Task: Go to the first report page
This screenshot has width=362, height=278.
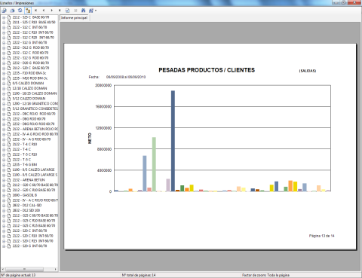Action: (35, 11)
